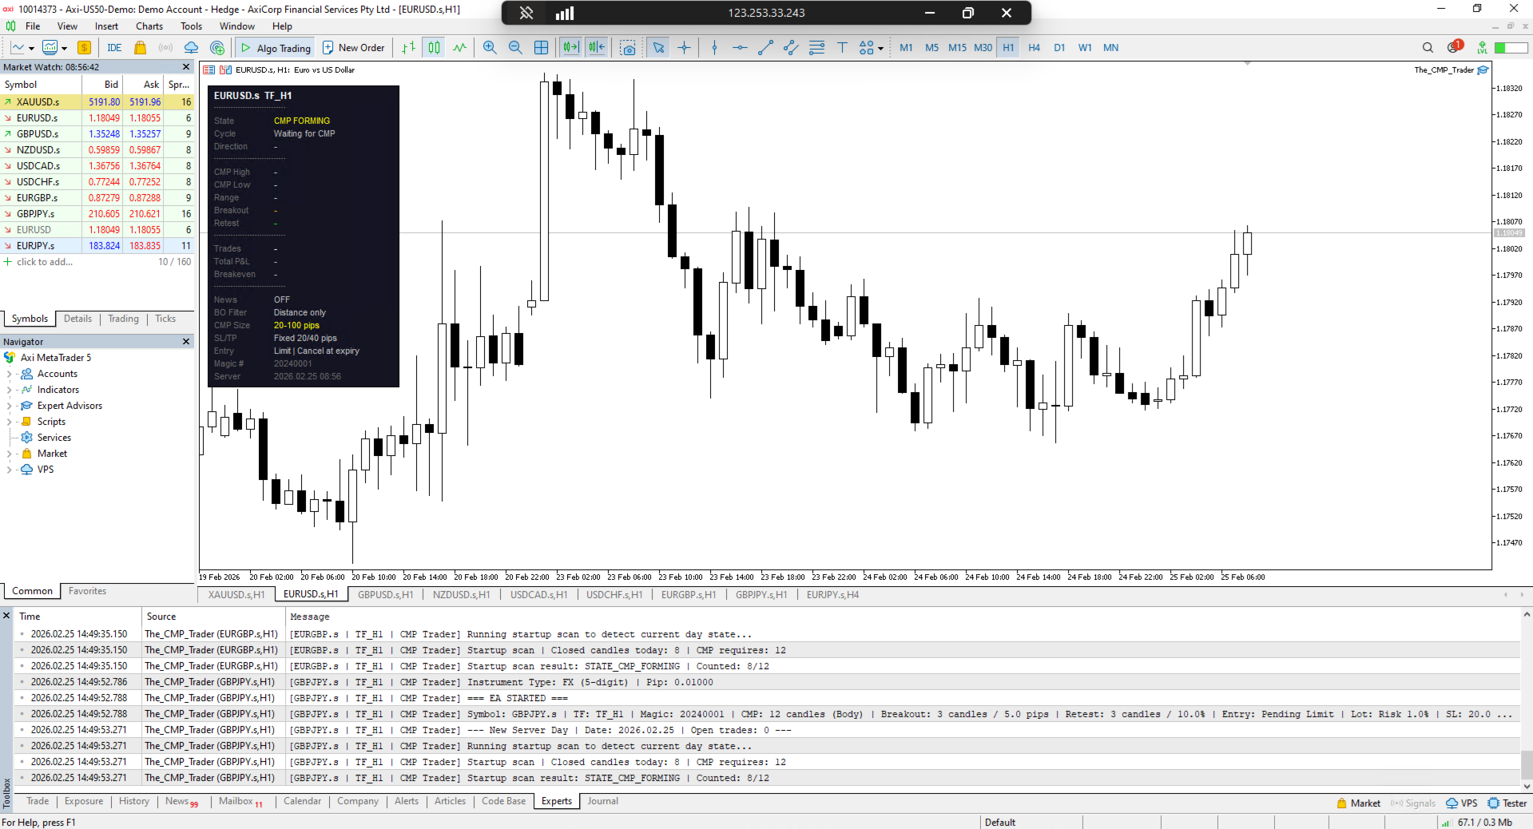Image resolution: width=1533 pixels, height=829 pixels.
Task: Expand Accounts in Navigator
Action: click(x=9, y=374)
